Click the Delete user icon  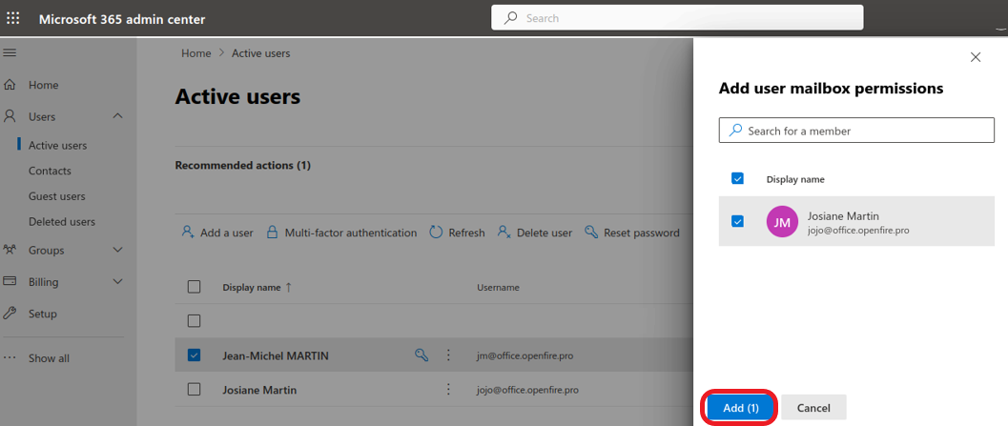click(504, 232)
